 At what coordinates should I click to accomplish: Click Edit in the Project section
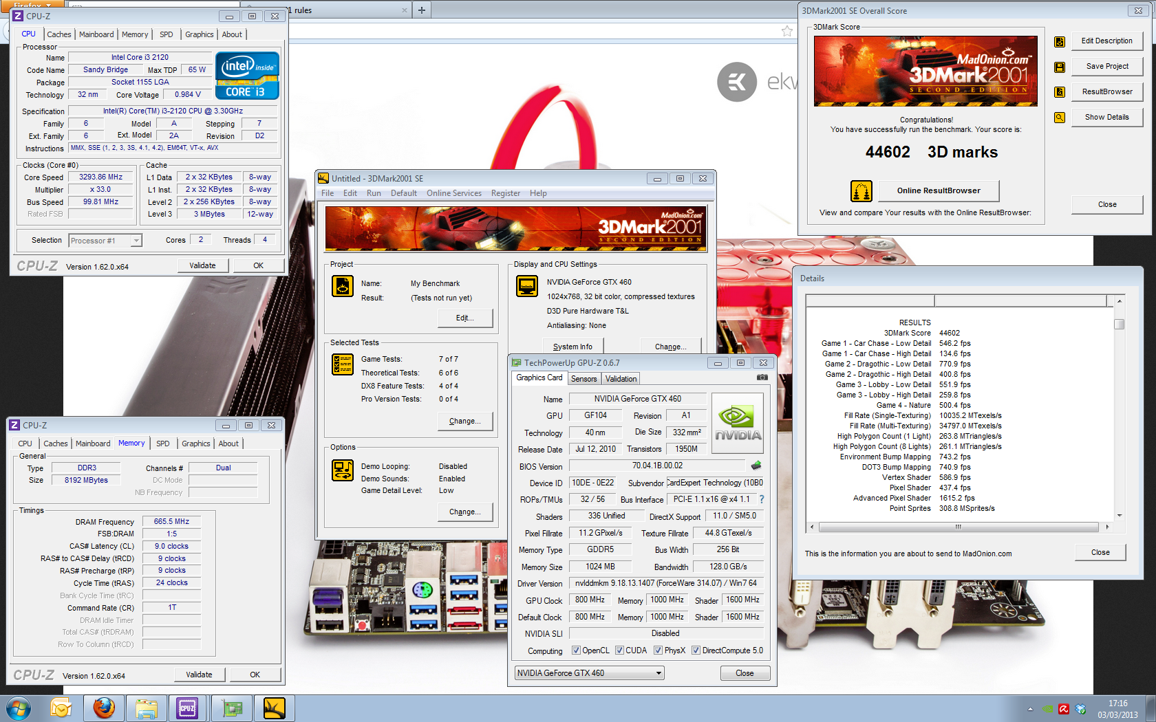(465, 318)
